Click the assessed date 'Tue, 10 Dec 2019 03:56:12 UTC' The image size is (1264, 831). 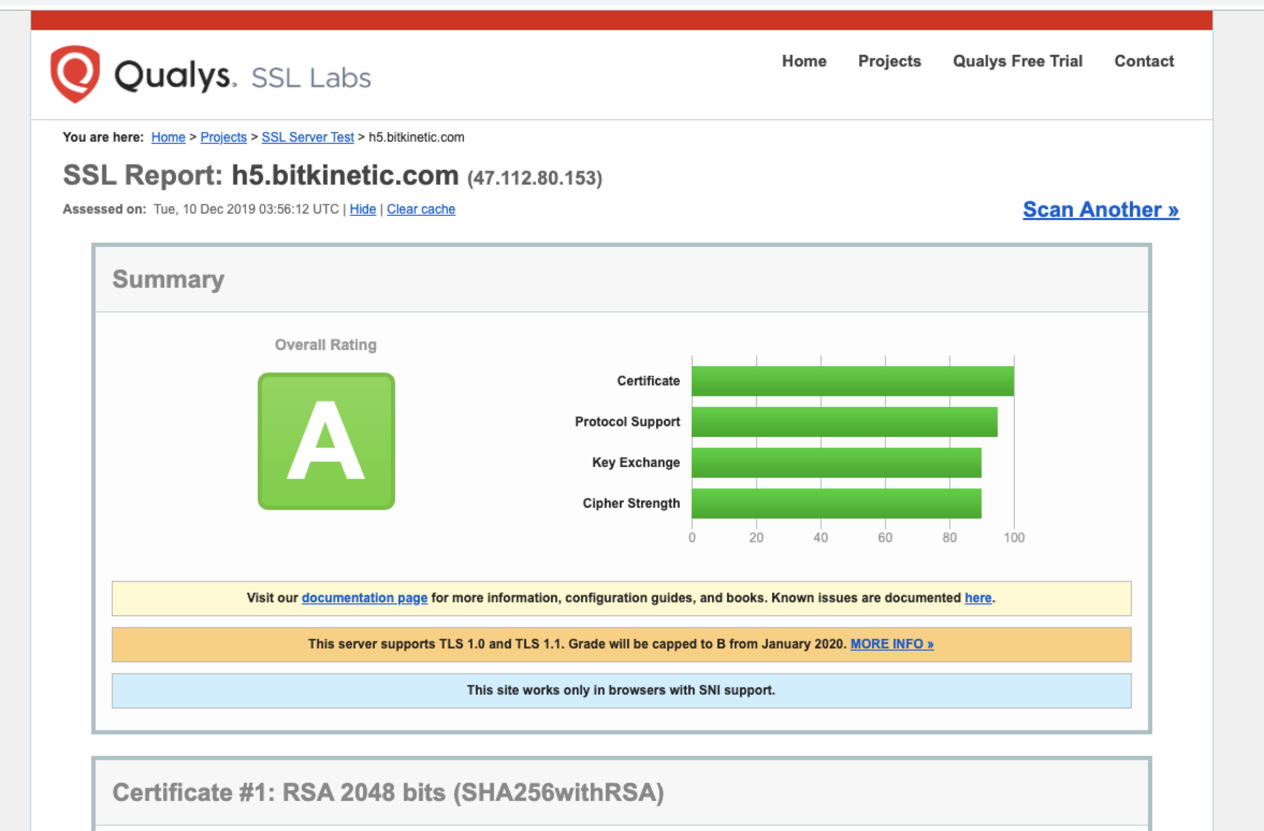[x=246, y=209]
